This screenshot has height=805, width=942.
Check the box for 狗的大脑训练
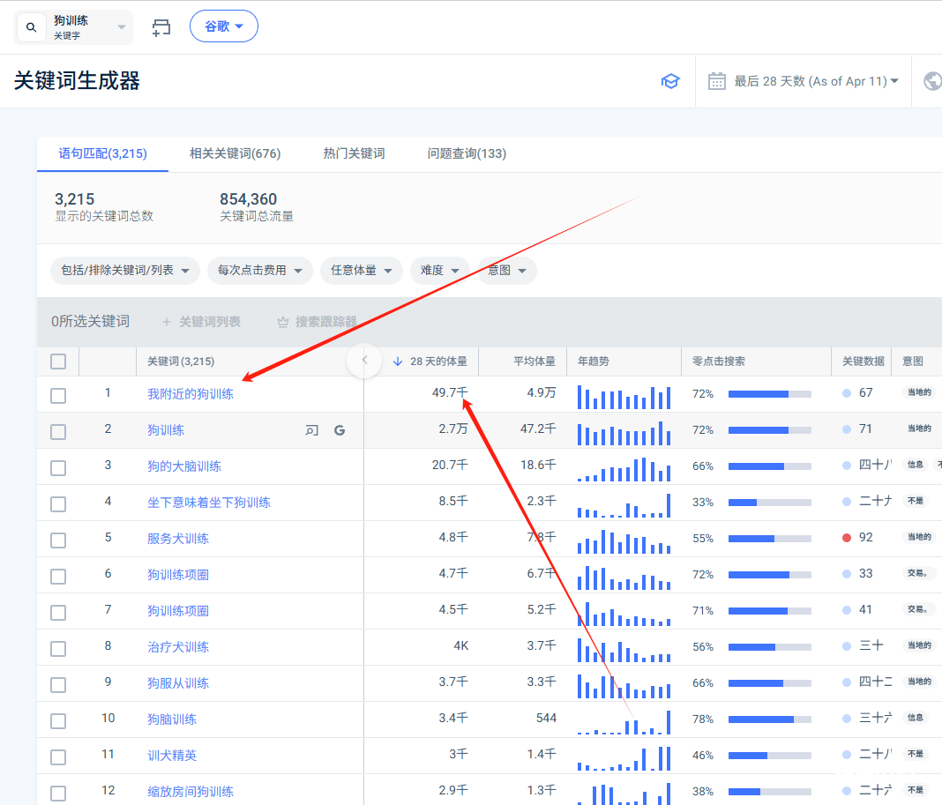tap(58, 468)
